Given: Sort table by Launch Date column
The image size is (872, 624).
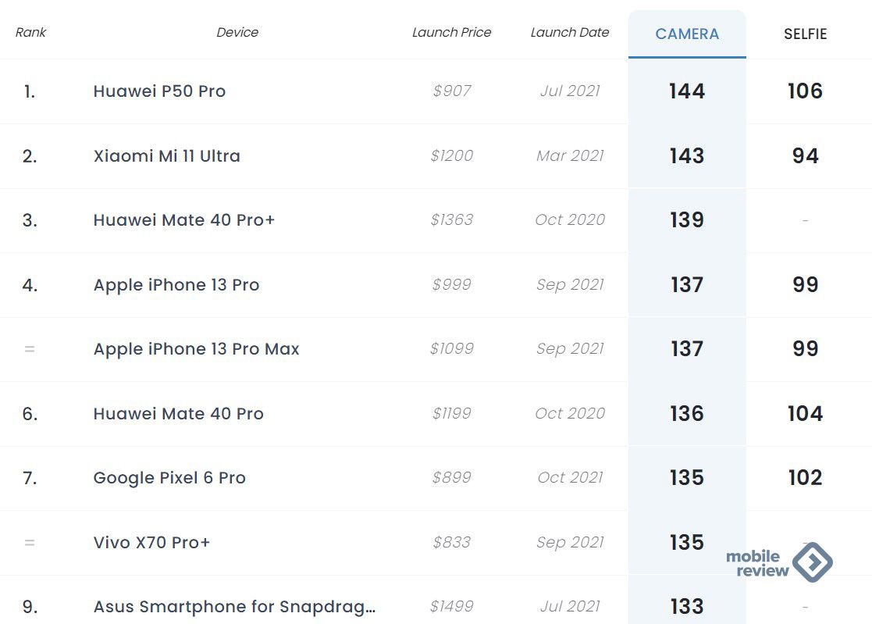Looking at the screenshot, I should [569, 32].
